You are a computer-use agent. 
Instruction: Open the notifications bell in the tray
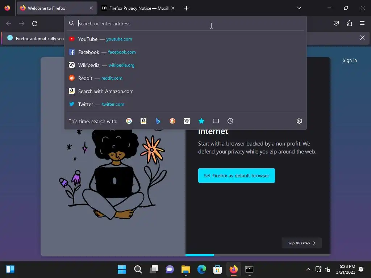click(x=361, y=269)
